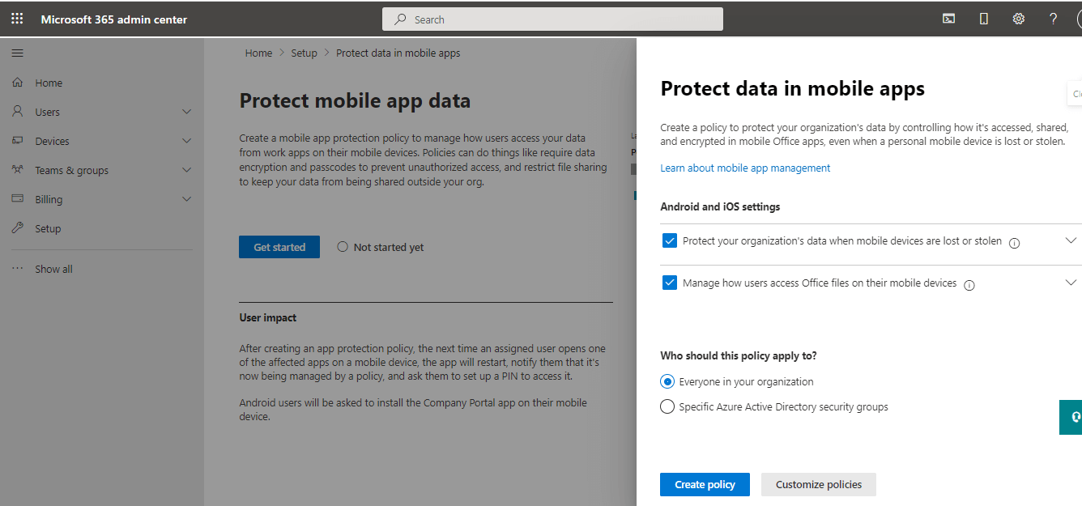Click the Android and iOS settings heading
This screenshot has height=506, width=1082.
coord(720,206)
